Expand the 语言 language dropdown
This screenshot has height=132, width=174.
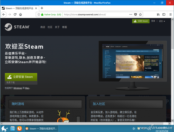click(x=162, y=21)
